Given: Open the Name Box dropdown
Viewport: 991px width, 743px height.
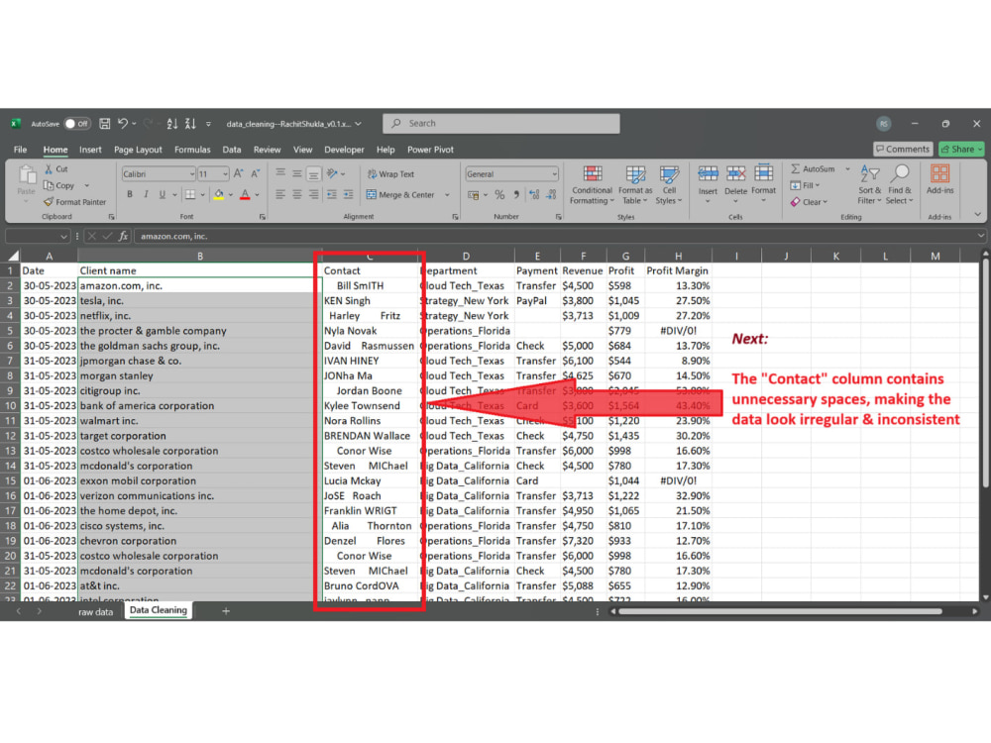Looking at the screenshot, I should coord(63,237).
